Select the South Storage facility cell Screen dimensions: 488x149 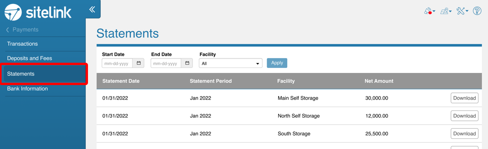[x=294, y=134]
